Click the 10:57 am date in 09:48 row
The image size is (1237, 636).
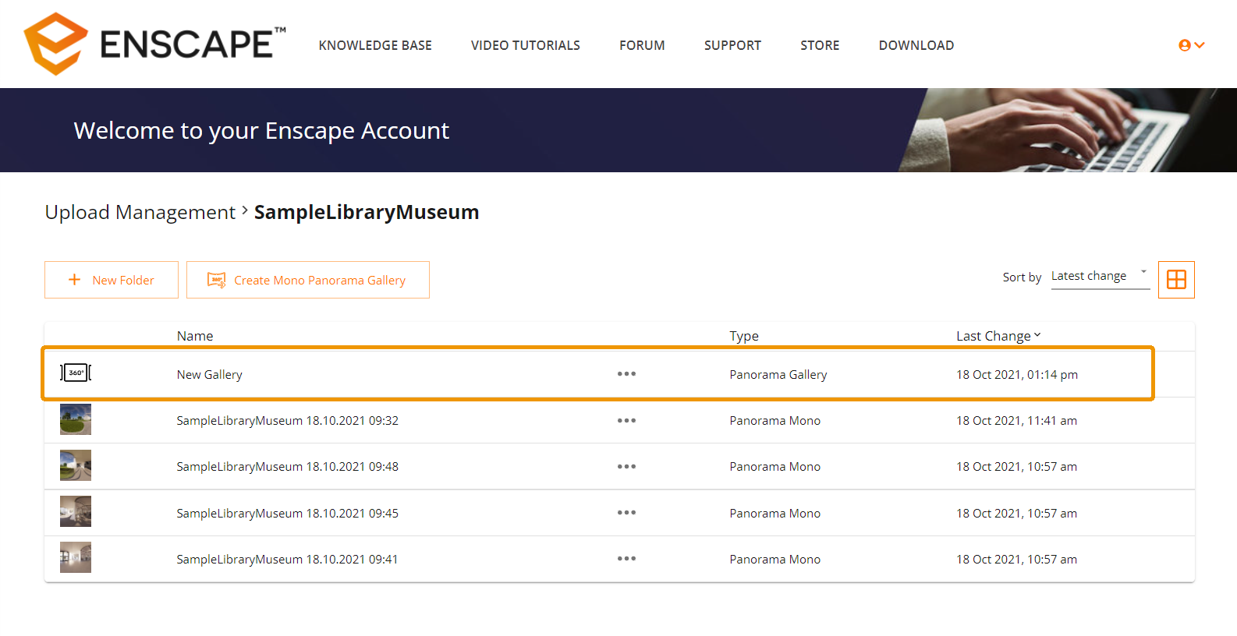point(1017,467)
